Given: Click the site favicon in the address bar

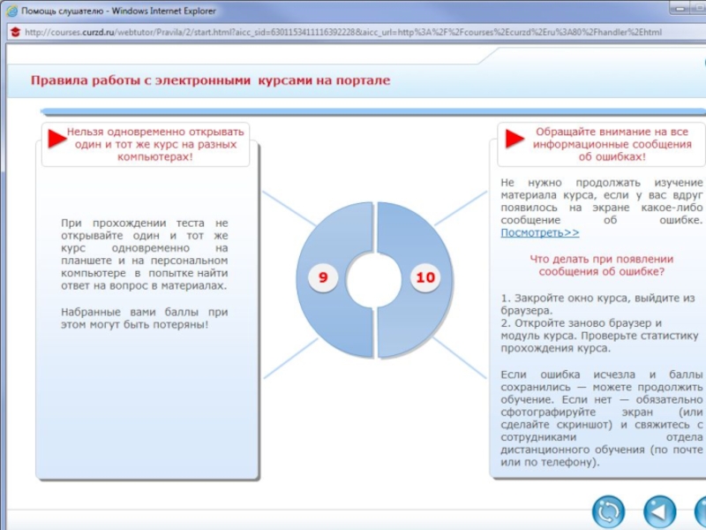Looking at the screenshot, I should pyautogui.click(x=15, y=32).
